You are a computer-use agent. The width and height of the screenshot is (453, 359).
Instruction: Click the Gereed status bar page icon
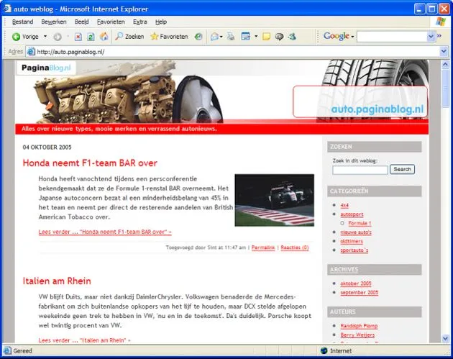[7, 350]
